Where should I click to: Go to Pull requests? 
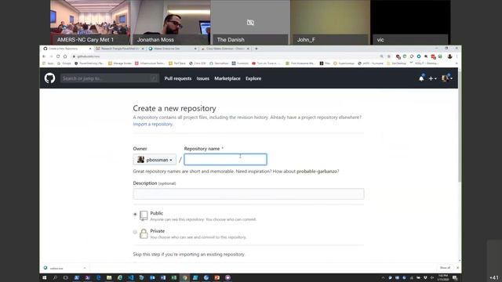click(x=178, y=78)
